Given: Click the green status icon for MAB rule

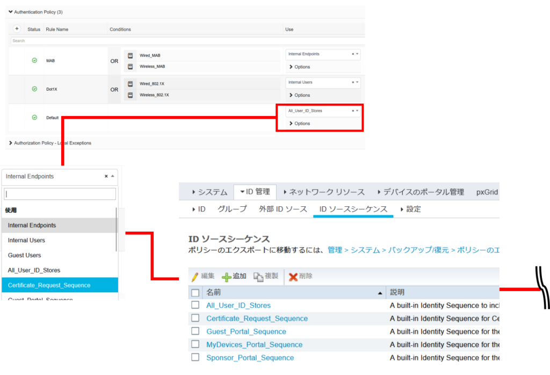Looking at the screenshot, I should pos(34,61).
